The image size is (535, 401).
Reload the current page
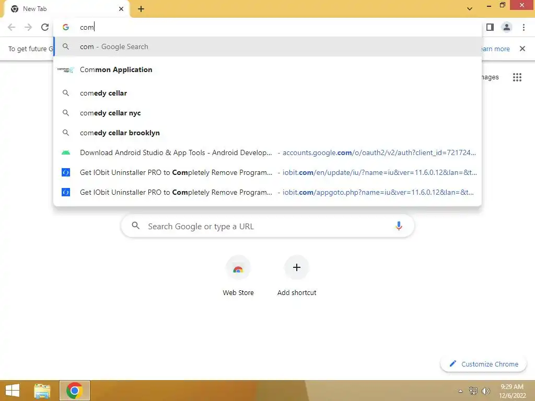tap(45, 27)
